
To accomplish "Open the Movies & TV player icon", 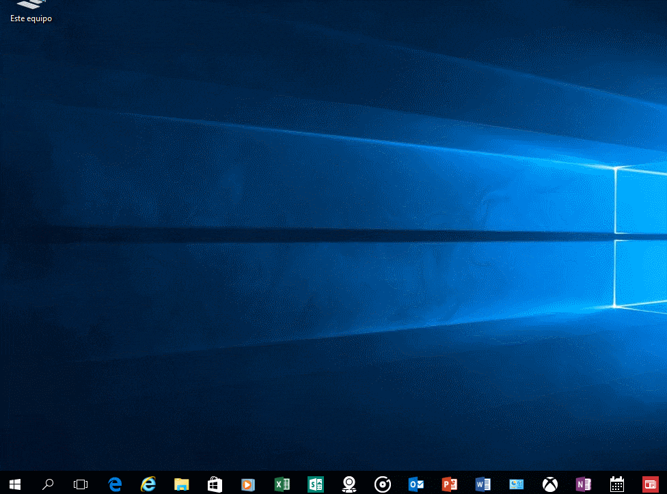I will click(248, 484).
